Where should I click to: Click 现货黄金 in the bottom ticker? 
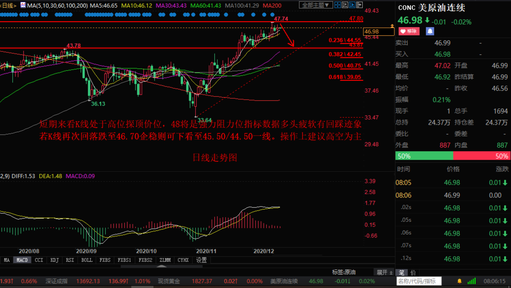coord(169,281)
